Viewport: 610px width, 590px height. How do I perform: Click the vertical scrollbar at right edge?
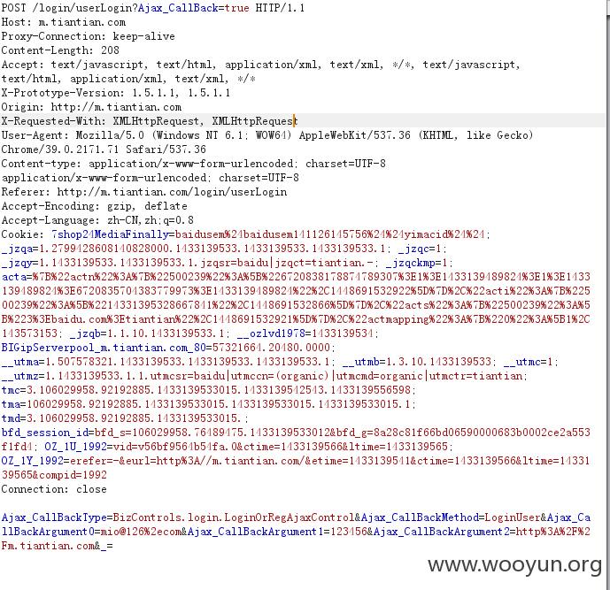[x=607, y=295]
